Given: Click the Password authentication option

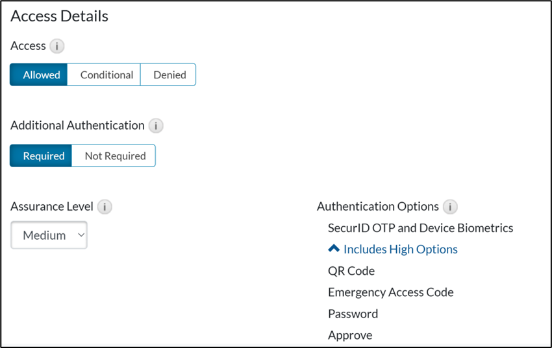Looking at the screenshot, I should click(x=353, y=314).
